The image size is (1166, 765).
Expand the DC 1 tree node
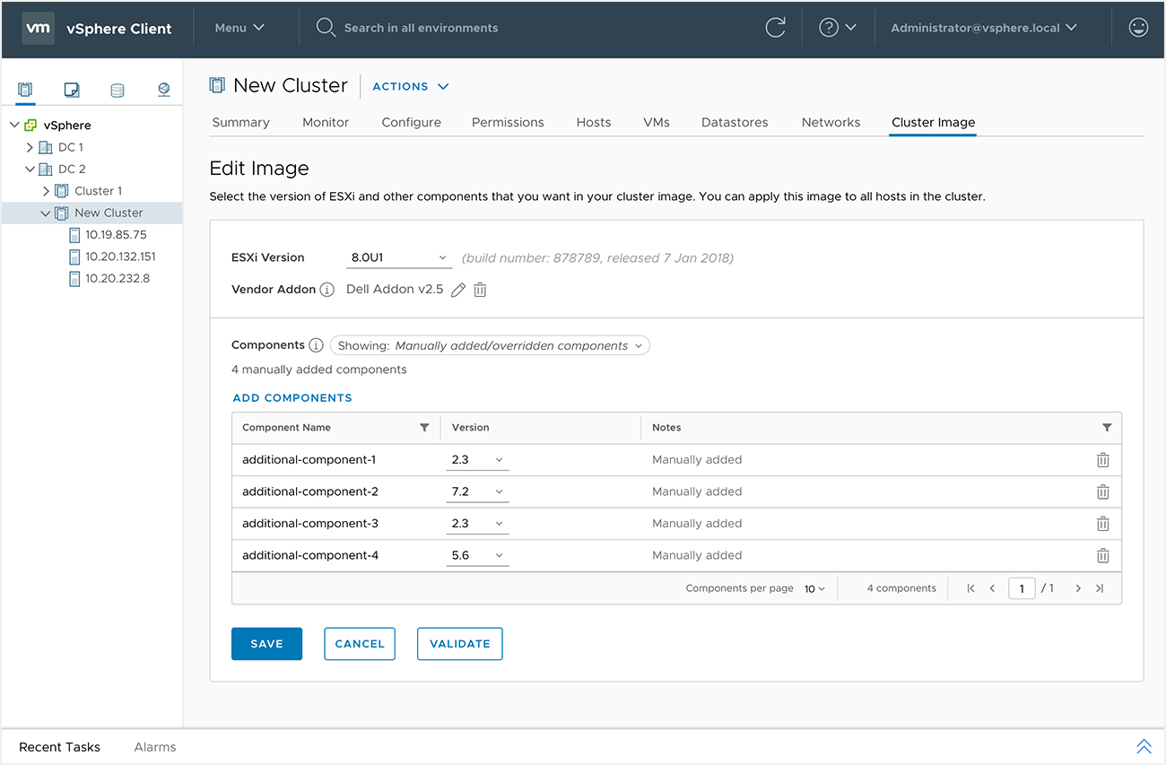30,147
